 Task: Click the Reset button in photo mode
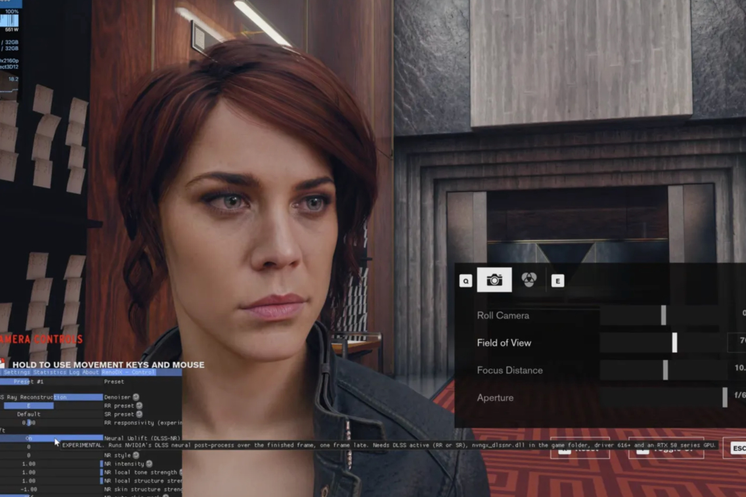pos(580,448)
